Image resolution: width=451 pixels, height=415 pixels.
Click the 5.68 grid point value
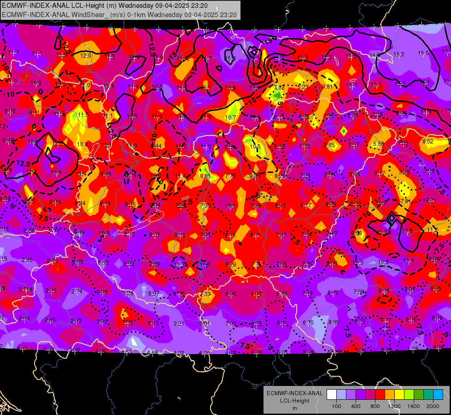(x=378, y=143)
